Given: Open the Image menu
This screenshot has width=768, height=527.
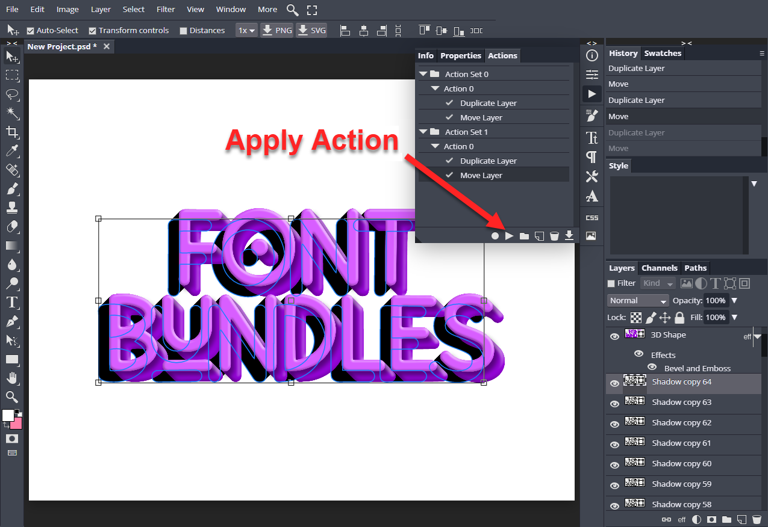Looking at the screenshot, I should (67, 9).
